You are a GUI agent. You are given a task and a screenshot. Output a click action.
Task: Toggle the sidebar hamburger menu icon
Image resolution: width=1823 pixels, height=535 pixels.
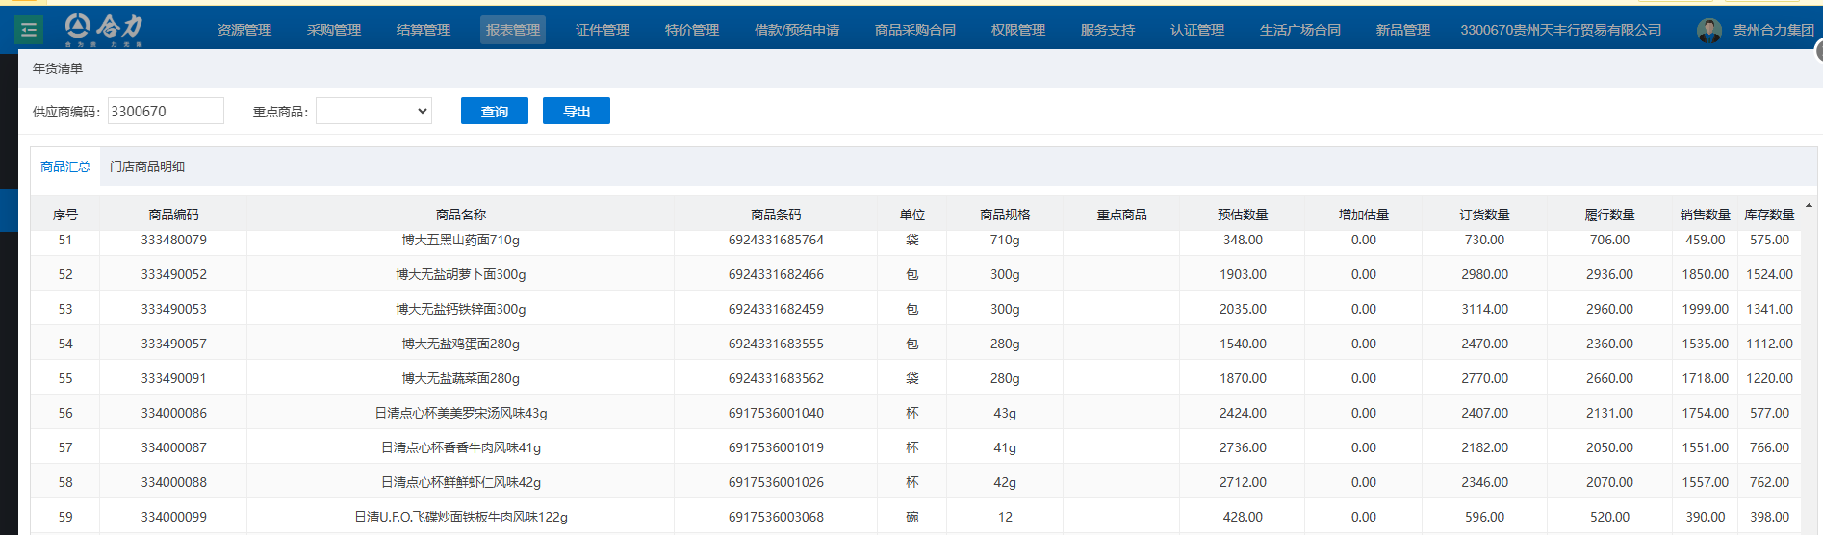(29, 30)
